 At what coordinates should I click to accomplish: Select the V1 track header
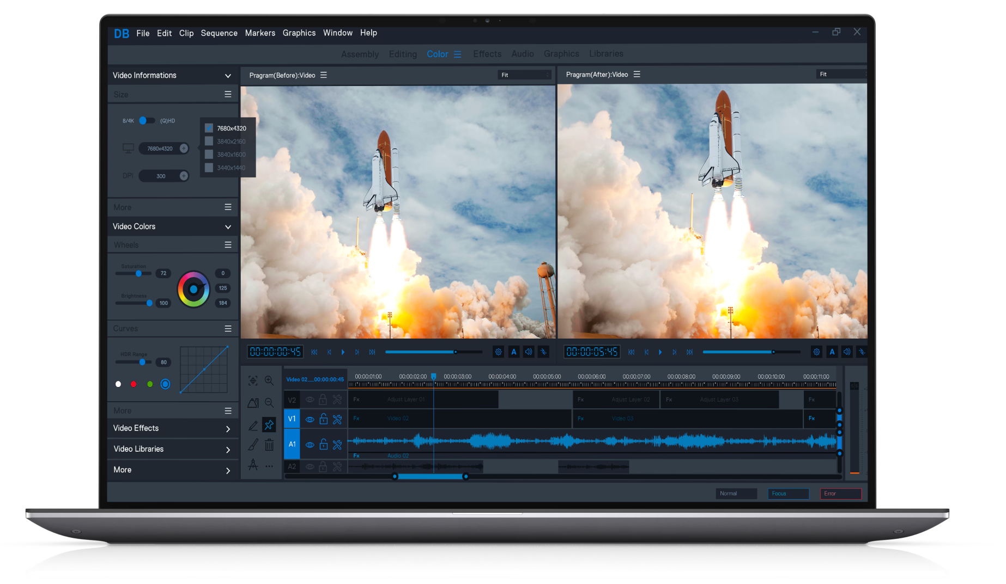[x=292, y=419]
